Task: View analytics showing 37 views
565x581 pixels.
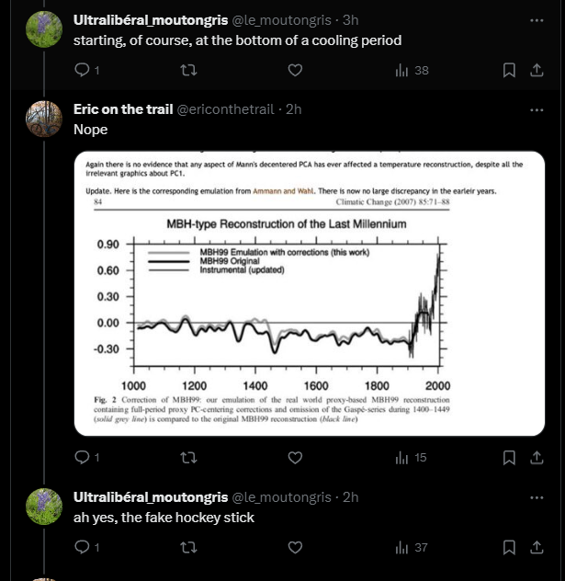Action: coord(412,547)
